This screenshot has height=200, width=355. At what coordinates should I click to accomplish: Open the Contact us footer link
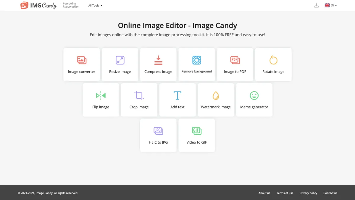coord(330,193)
